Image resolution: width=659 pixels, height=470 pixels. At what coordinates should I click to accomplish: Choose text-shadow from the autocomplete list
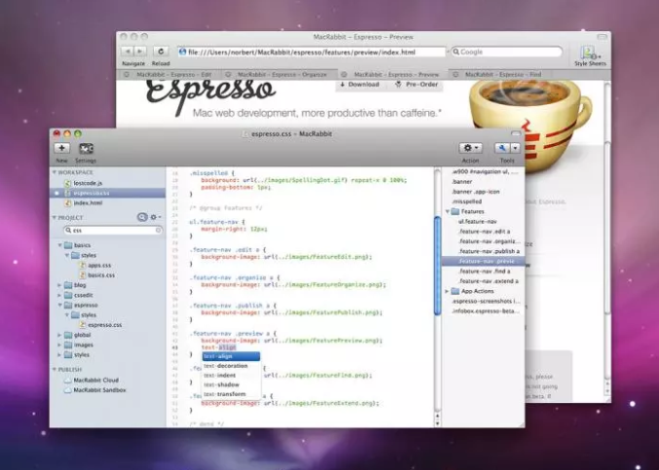click(x=231, y=384)
